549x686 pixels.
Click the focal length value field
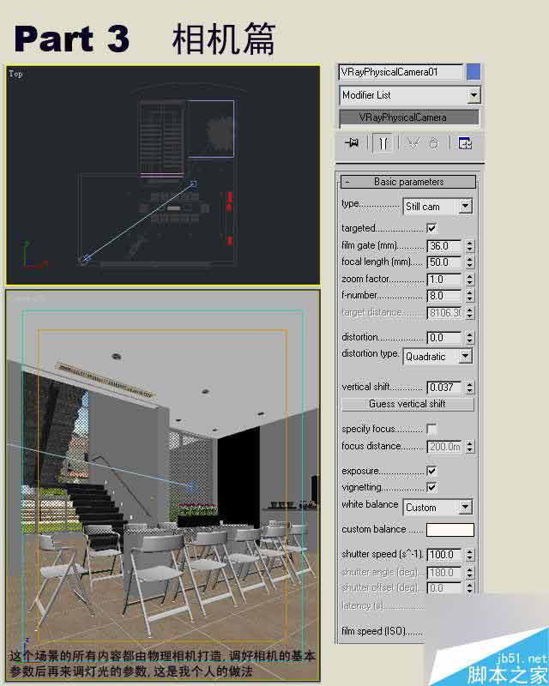444,262
